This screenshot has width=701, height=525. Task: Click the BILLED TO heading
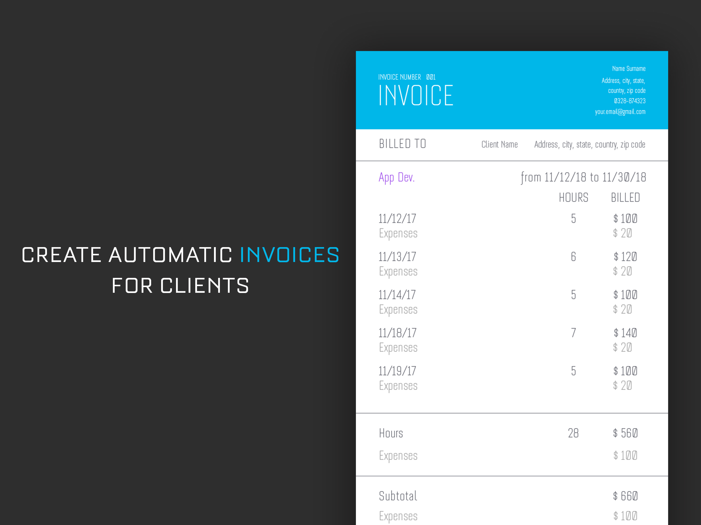pyautogui.click(x=403, y=144)
